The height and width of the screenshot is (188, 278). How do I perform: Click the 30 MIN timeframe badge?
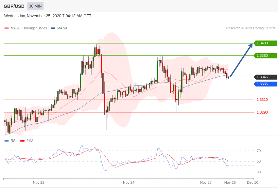35,6
